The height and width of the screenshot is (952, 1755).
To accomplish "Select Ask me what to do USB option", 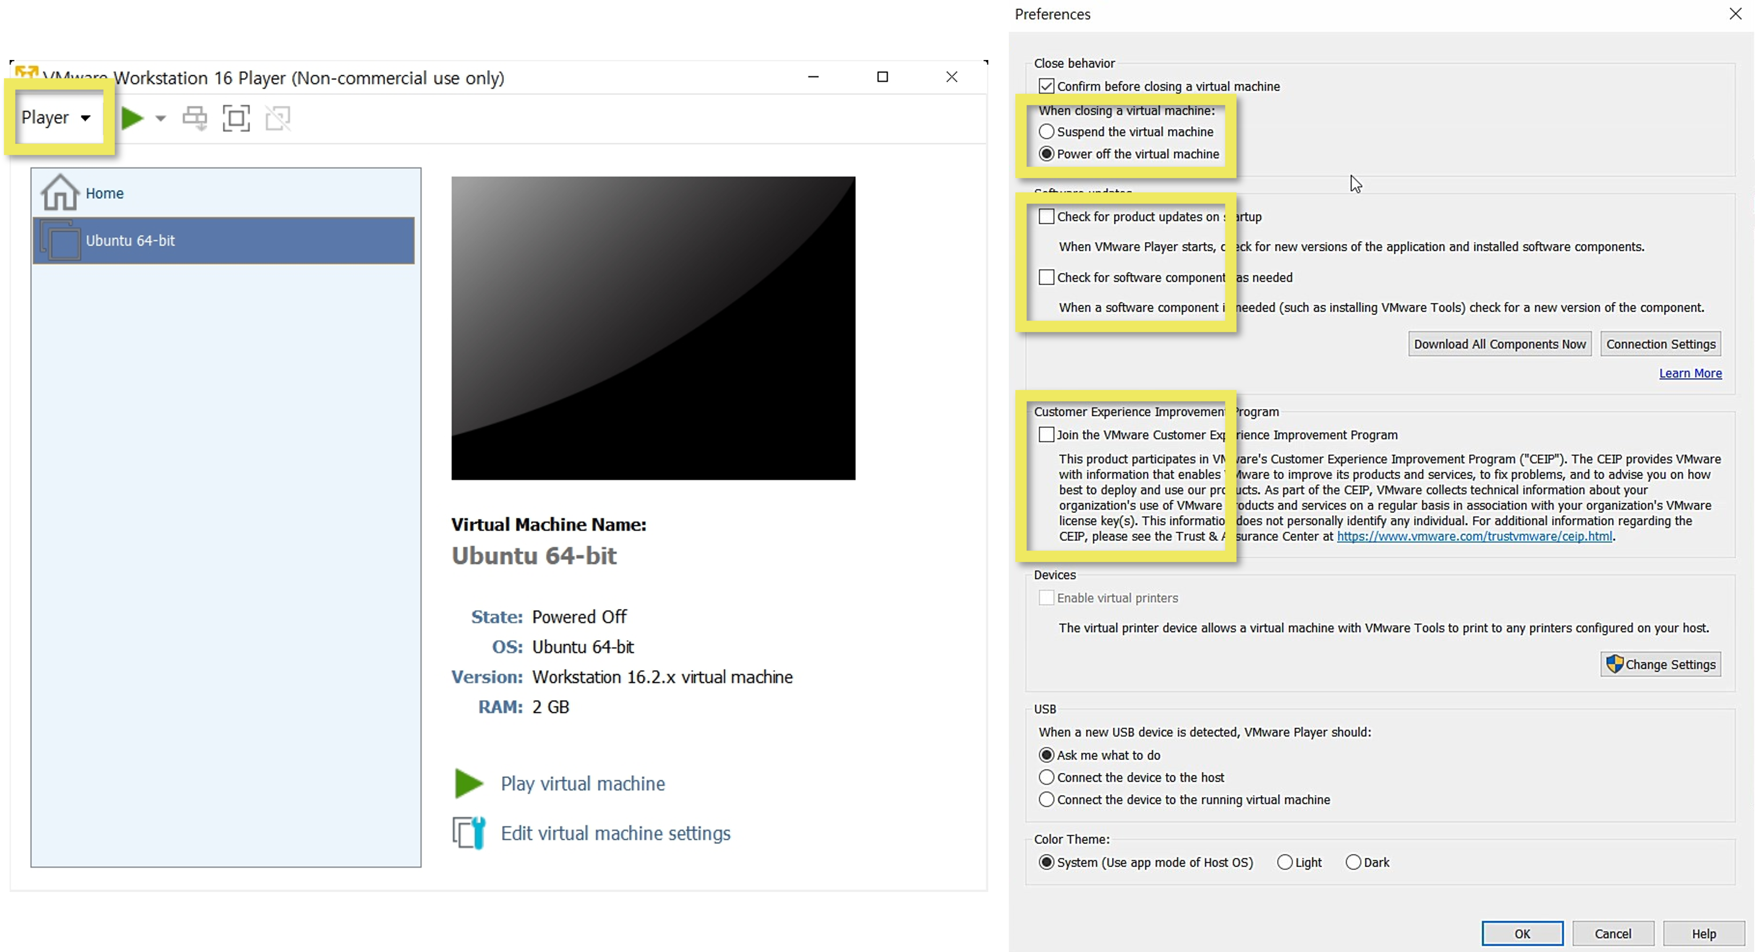I will tap(1047, 755).
